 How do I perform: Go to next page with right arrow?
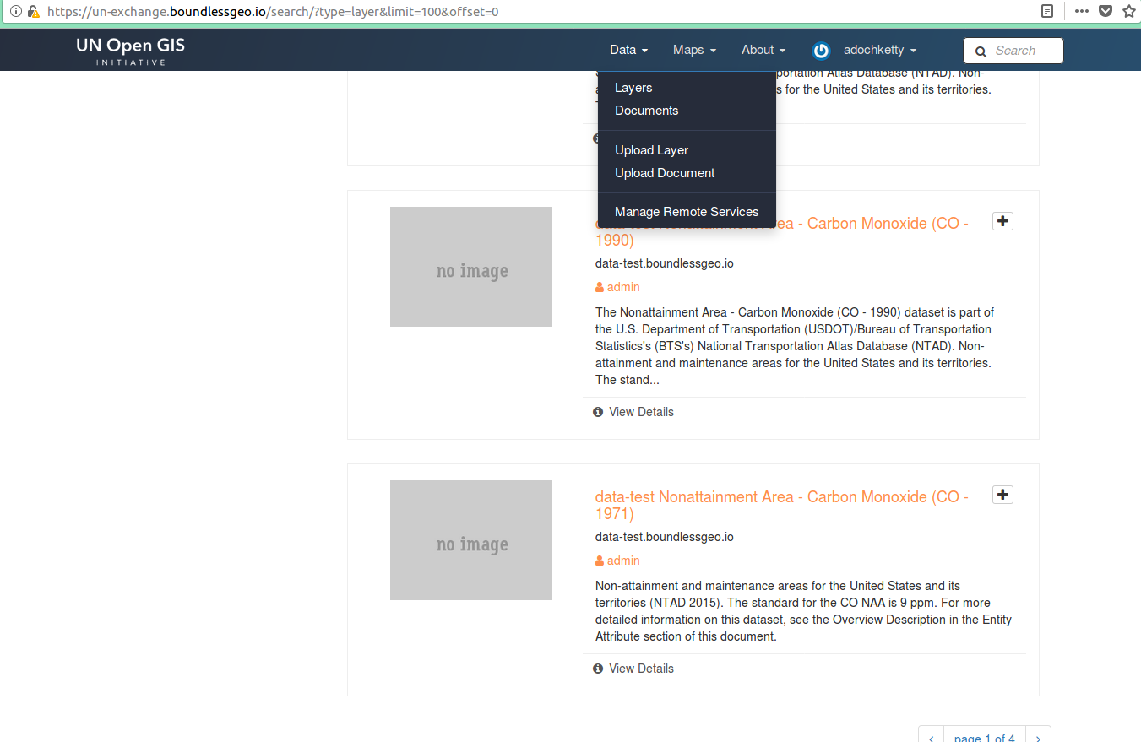1039,738
